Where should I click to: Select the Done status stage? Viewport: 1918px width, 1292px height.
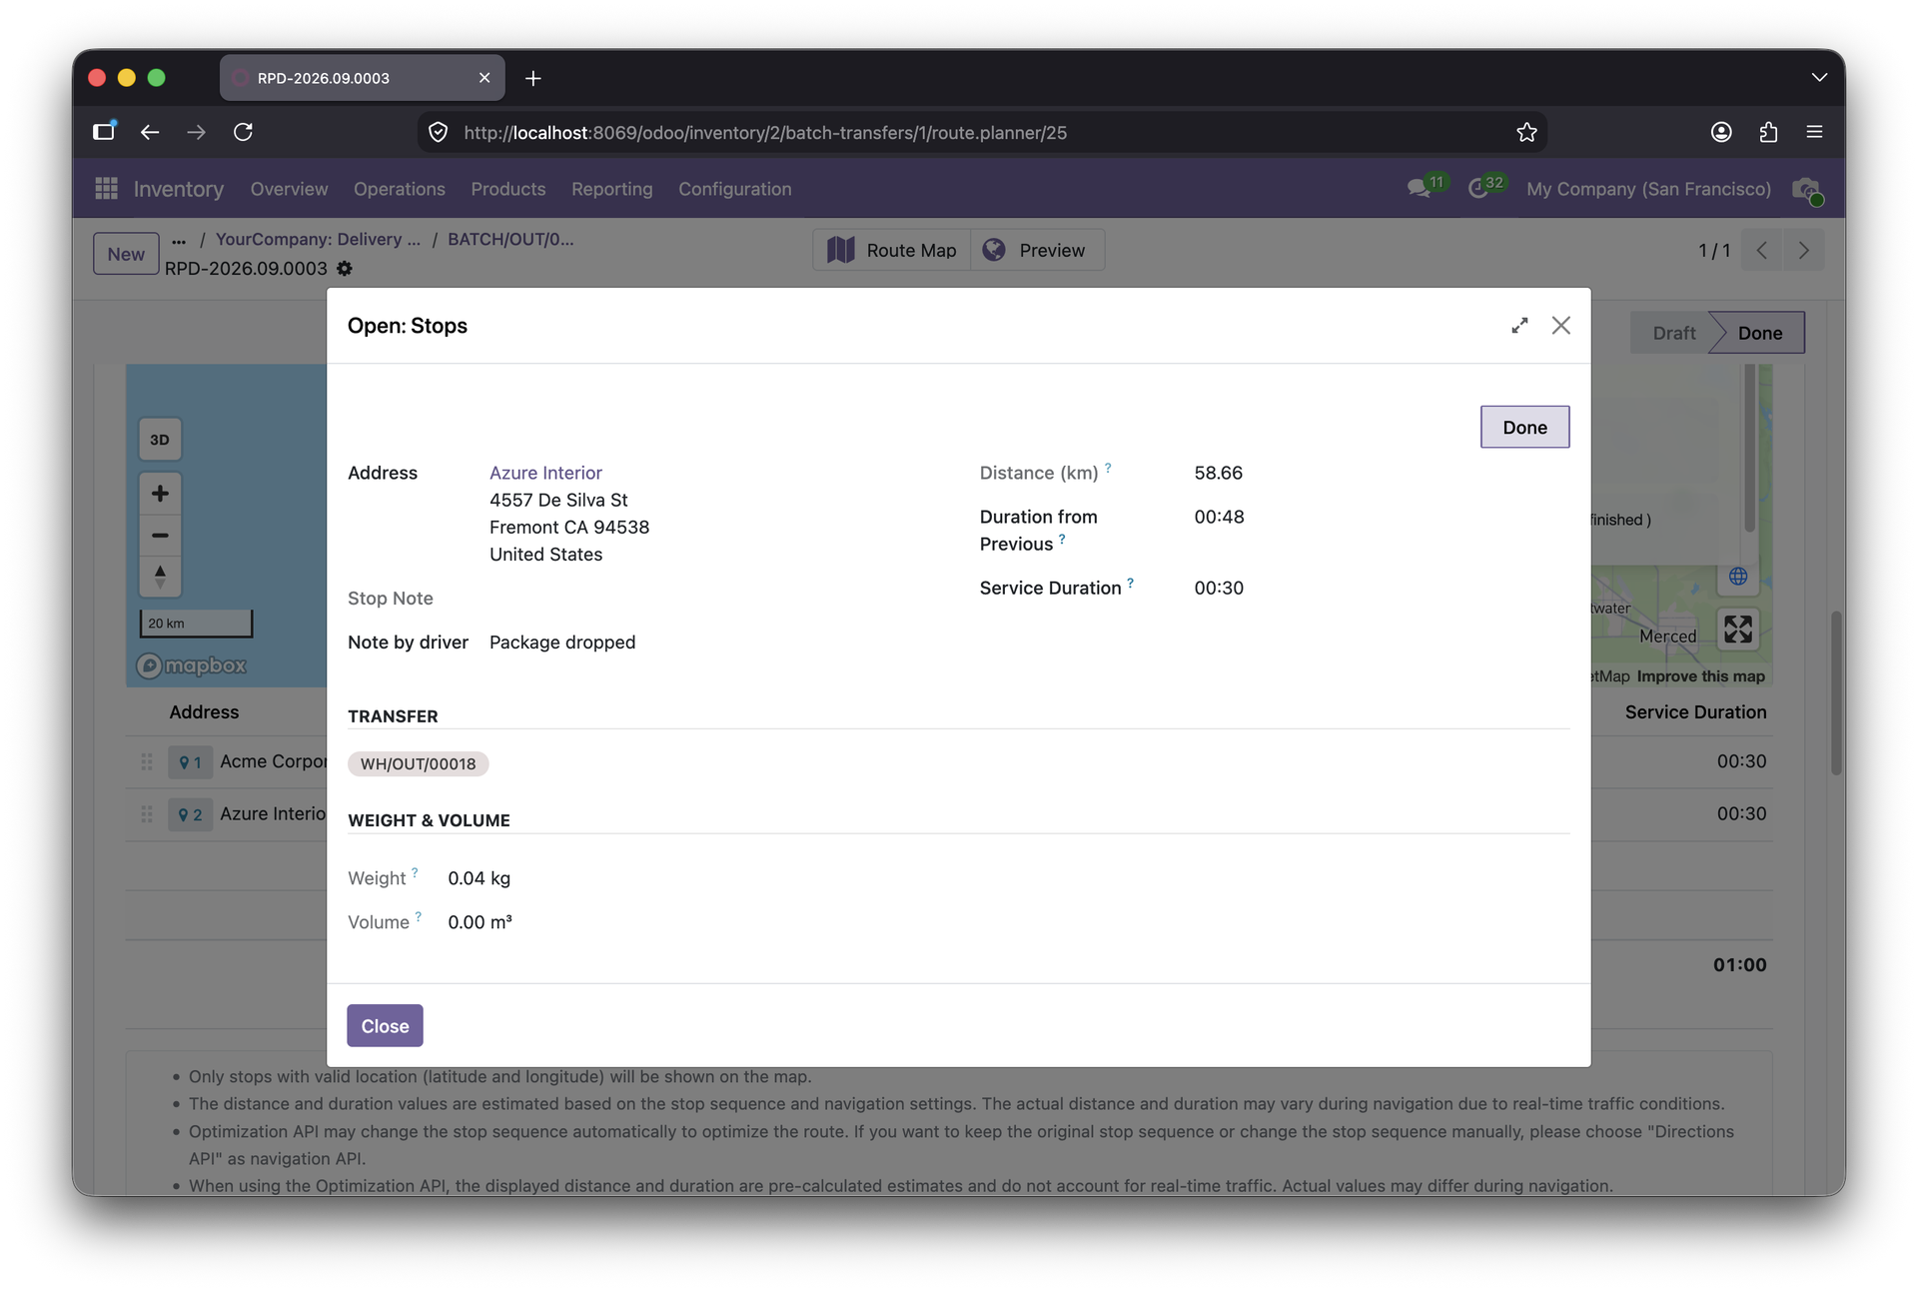1759,334
